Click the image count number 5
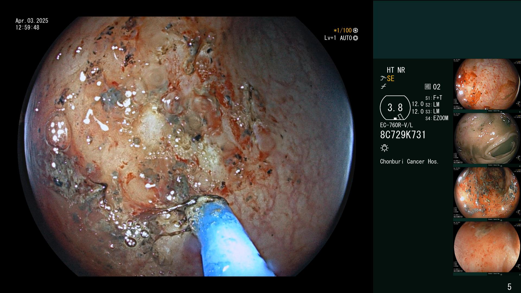This screenshot has width=521, height=293. 509,286
